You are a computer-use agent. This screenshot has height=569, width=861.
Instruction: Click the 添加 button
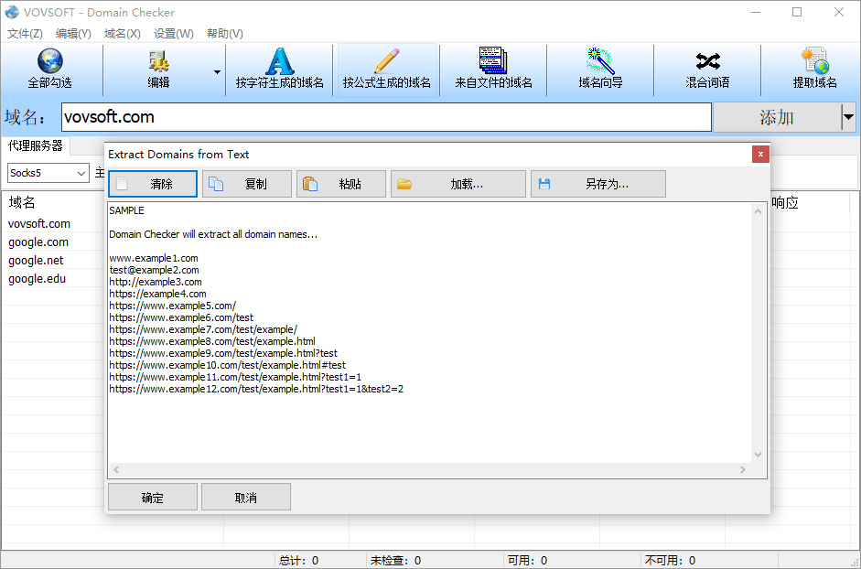(x=777, y=117)
